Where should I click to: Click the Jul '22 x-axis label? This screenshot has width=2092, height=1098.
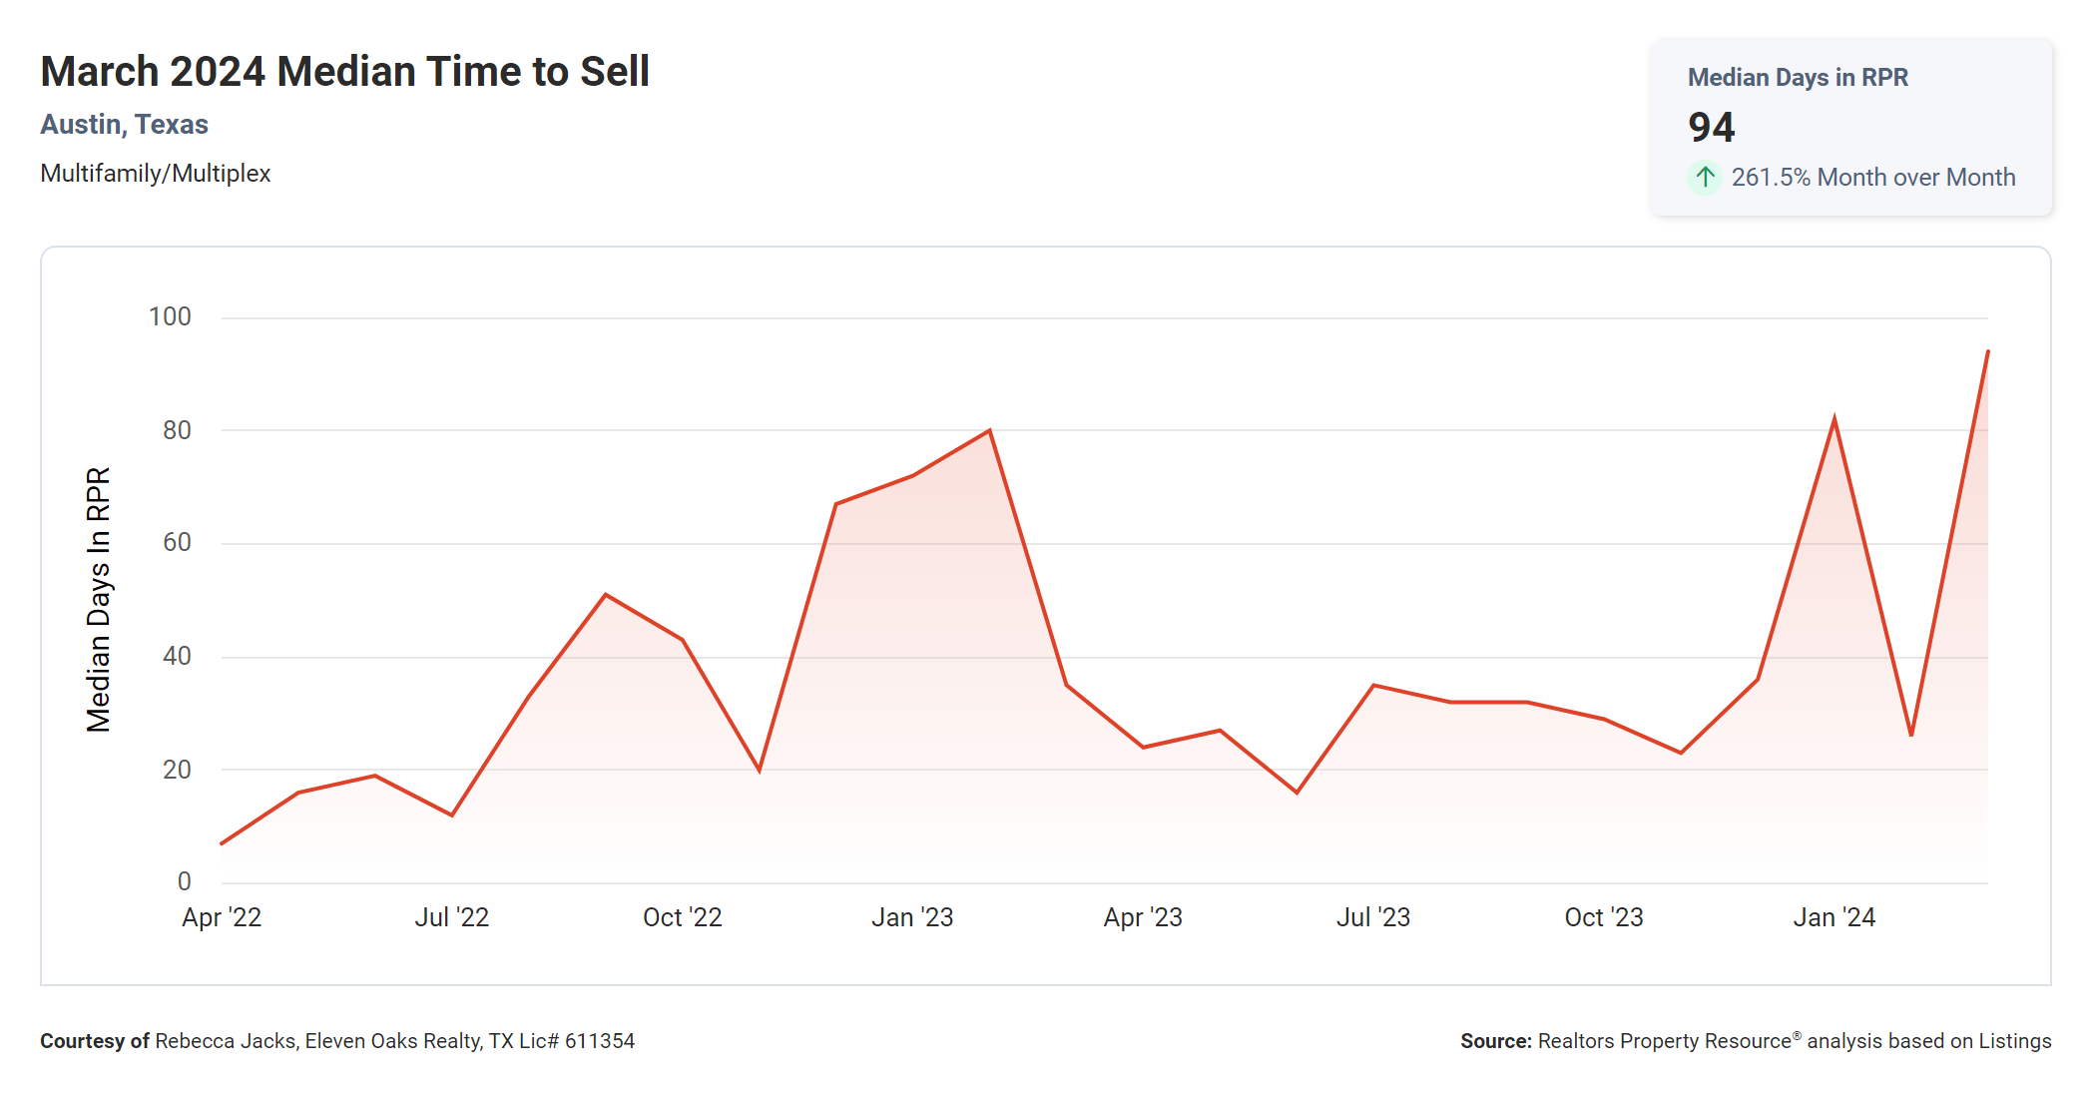(x=452, y=917)
